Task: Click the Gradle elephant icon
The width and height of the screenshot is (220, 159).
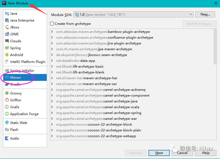Action: (x=7, y=84)
